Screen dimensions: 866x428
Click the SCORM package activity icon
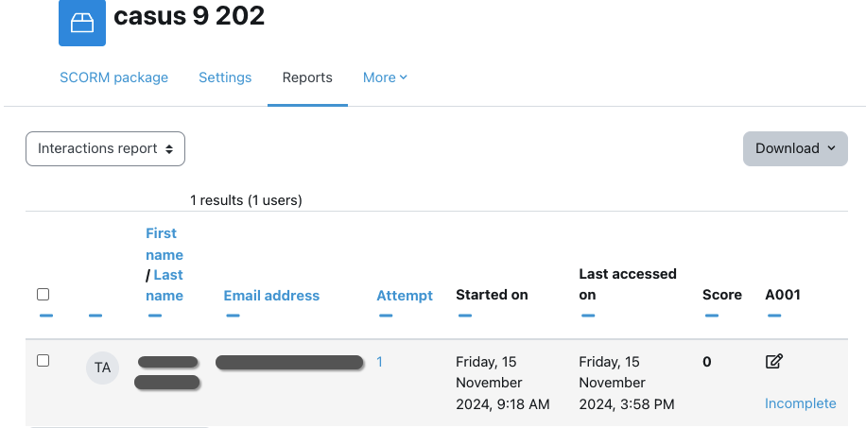tap(81, 23)
